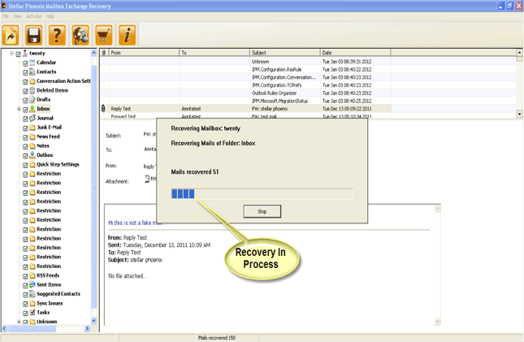
Task: Click the Sent Items folder icon
Action: pyautogui.click(x=32, y=285)
